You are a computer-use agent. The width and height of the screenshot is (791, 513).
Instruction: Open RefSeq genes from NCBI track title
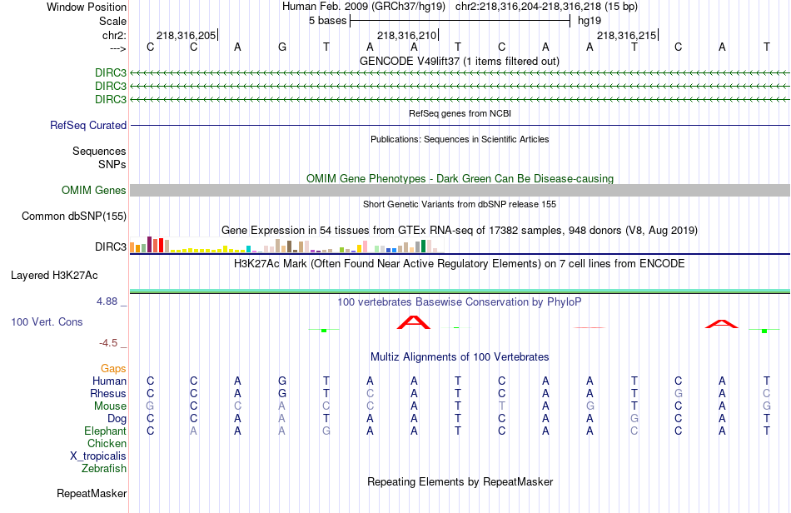[460, 113]
